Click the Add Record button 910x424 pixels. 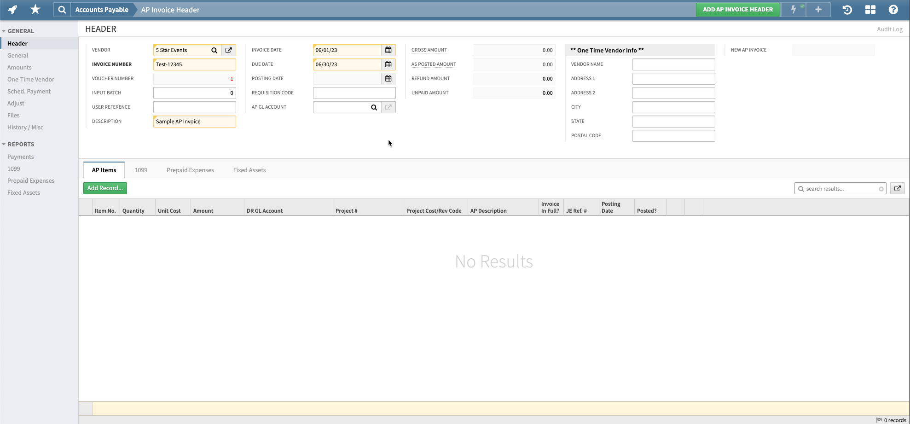click(x=105, y=188)
